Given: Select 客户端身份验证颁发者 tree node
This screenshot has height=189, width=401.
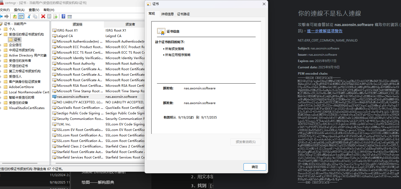Looking at the screenshot, I should click(x=25, y=82).
